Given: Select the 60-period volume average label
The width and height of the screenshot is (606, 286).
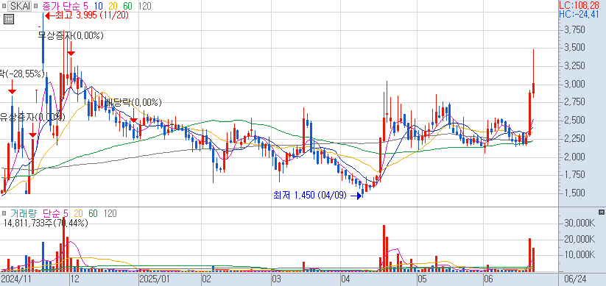Looking at the screenshot, I should pos(93,213).
